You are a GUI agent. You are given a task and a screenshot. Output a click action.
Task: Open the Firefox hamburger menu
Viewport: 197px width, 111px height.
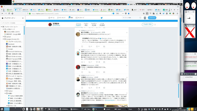pyautogui.click(x=177, y=14)
